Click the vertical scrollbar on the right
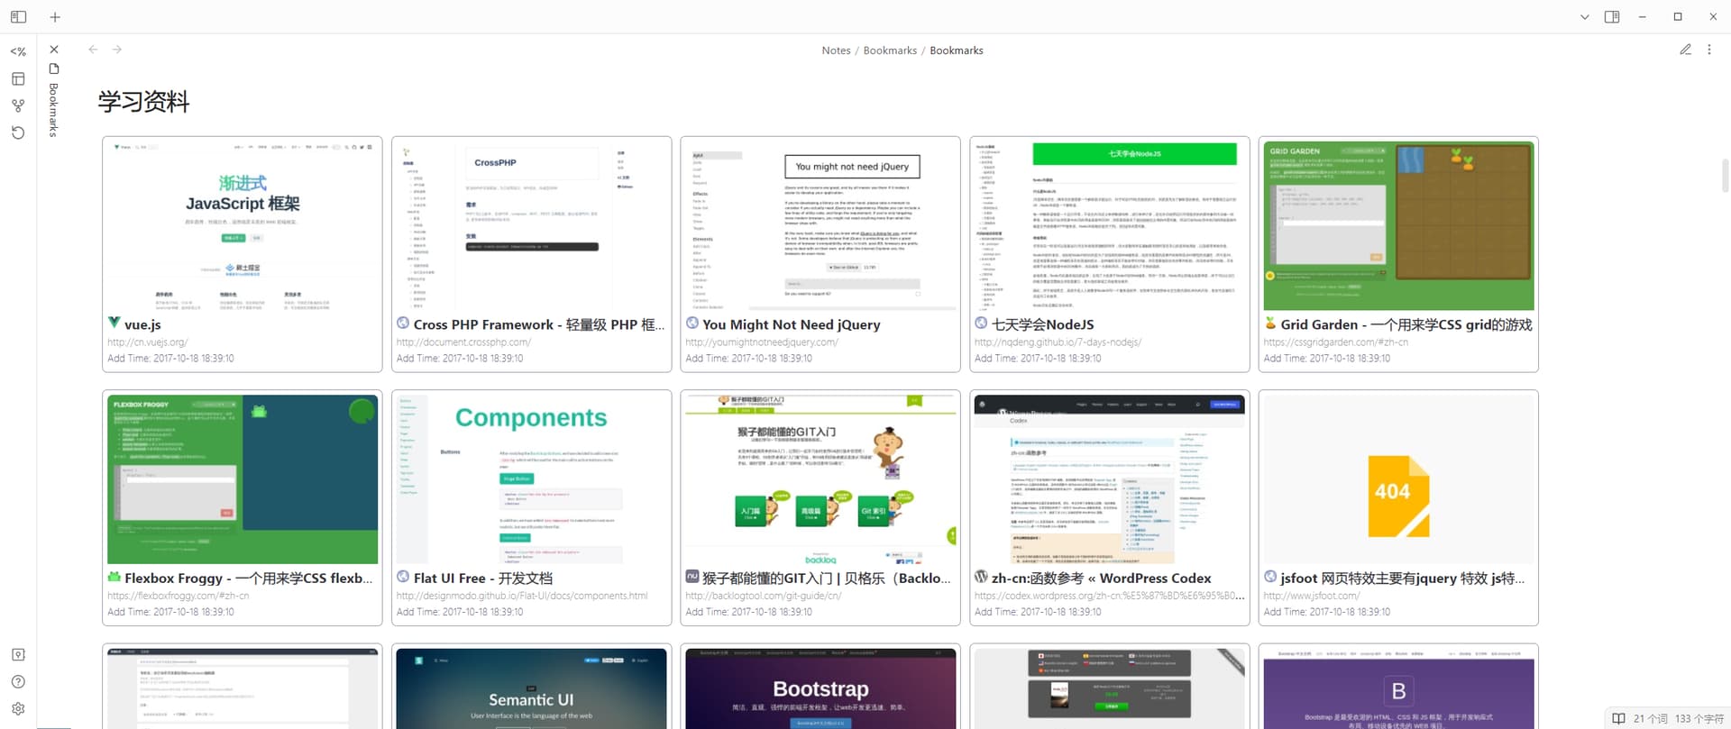The image size is (1731, 729). pos(1725,176)
